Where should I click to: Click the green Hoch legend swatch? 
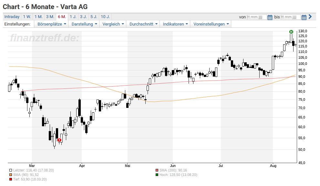pos(157,175)
